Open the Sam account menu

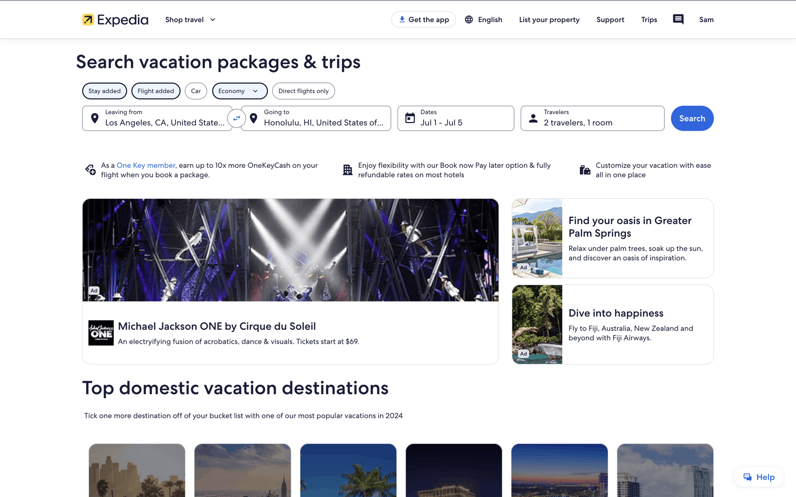(706, 19)
